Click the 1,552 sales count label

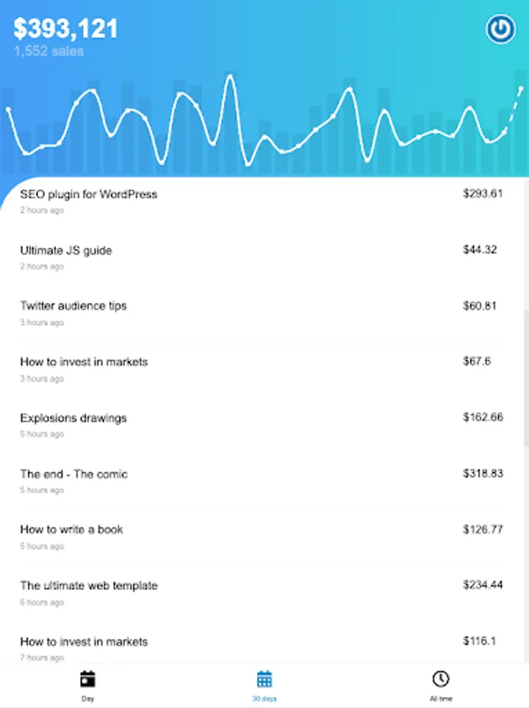49,52
